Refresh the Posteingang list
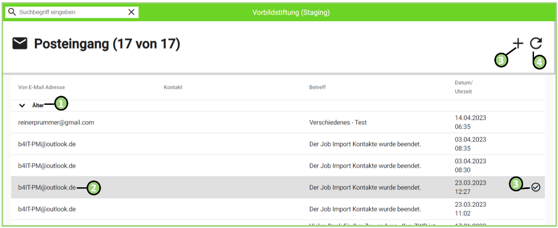Image resolution: width=558 pixels, height=228 pixels. [x=536, y=44]
